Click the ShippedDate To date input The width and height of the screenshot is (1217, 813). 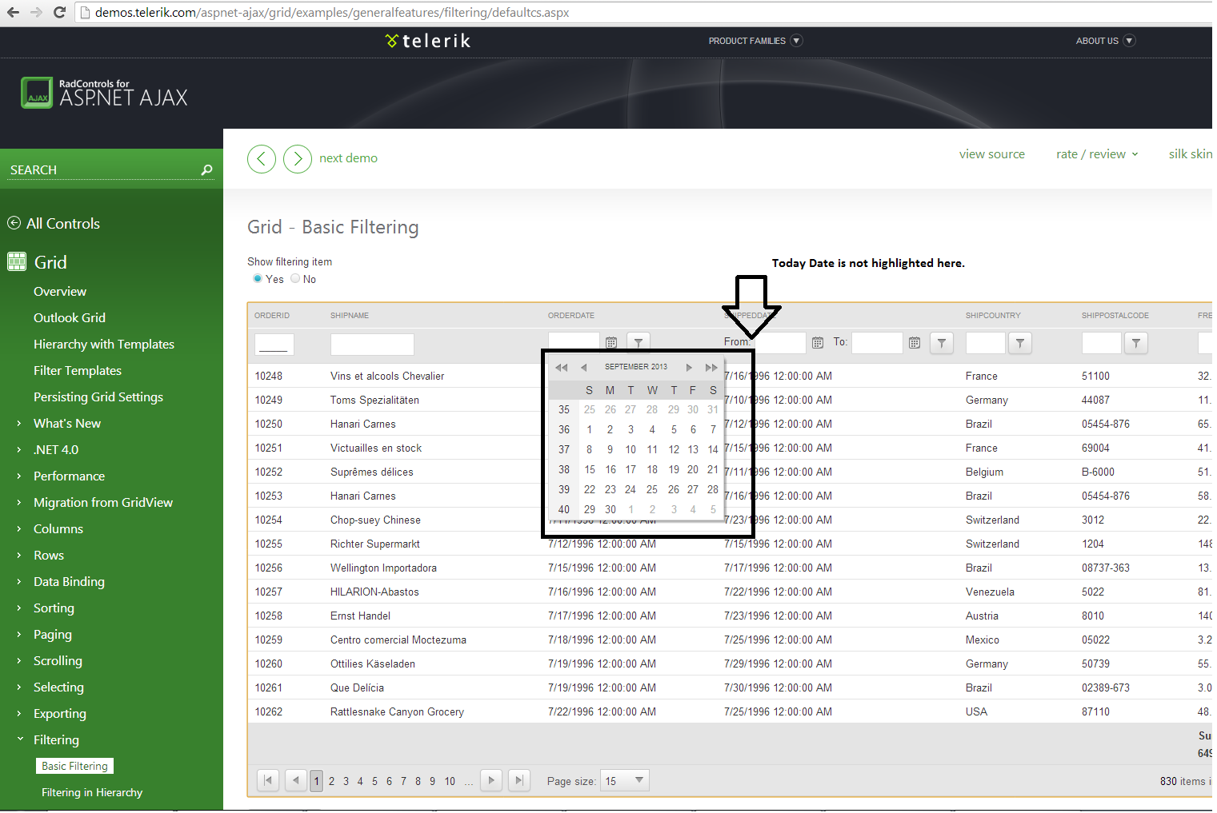click(x=877, y=343)
